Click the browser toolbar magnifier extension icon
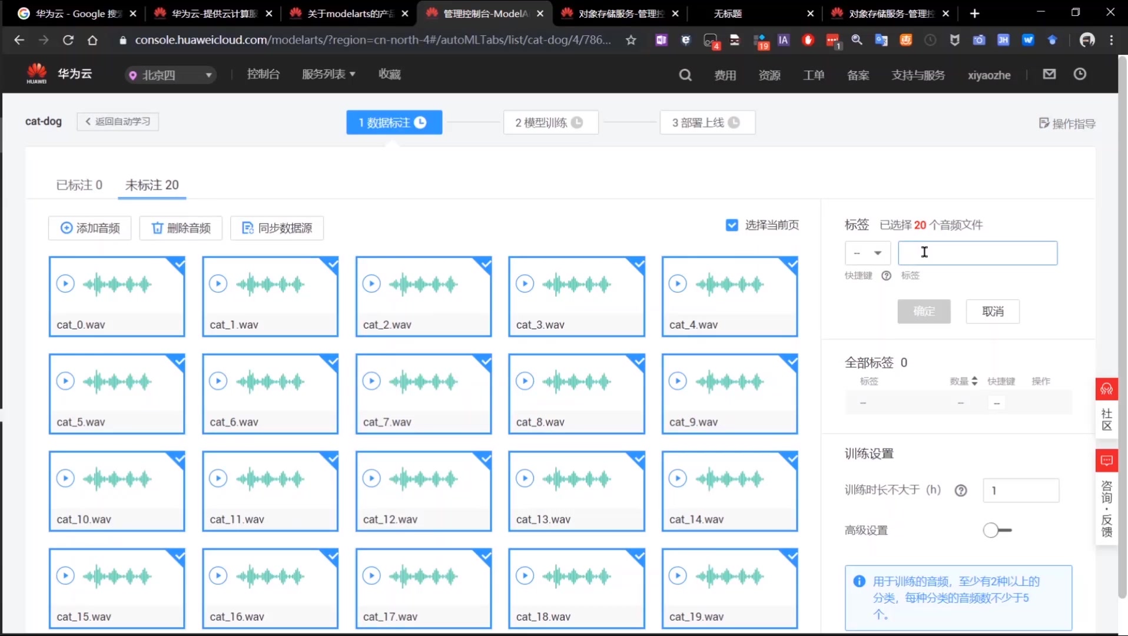Viewport: 1128px width, 636px height. click(x=857, y=40)
